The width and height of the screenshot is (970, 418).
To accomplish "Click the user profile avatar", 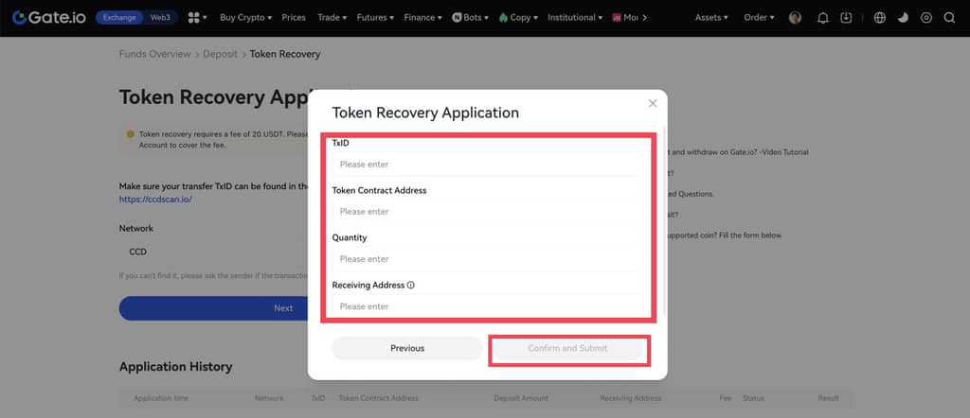I will (795, 18).
